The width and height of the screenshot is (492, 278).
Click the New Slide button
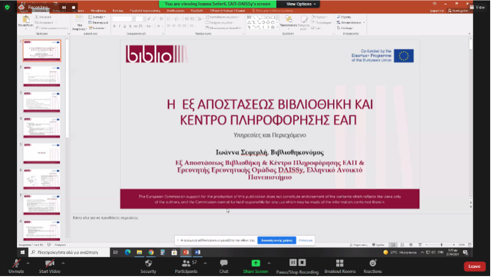80,23
